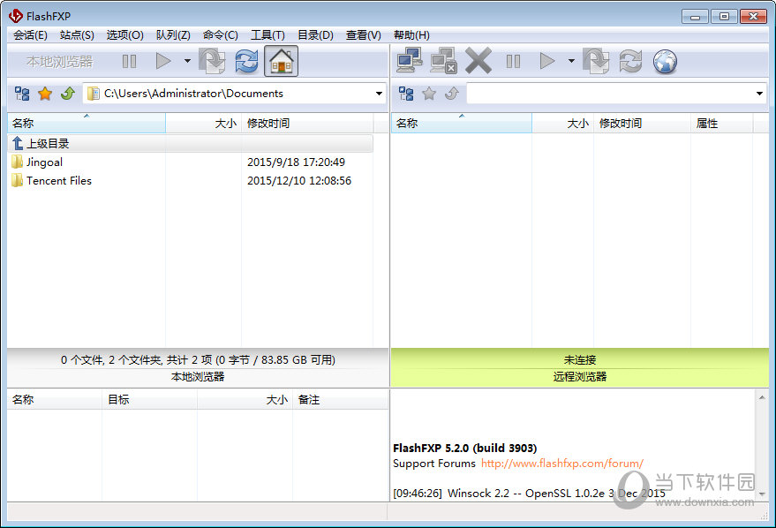The image size is (776, 528).
Task: Click Jingoal date 2015/9/18 17:20:49
Action: (296, 162)
